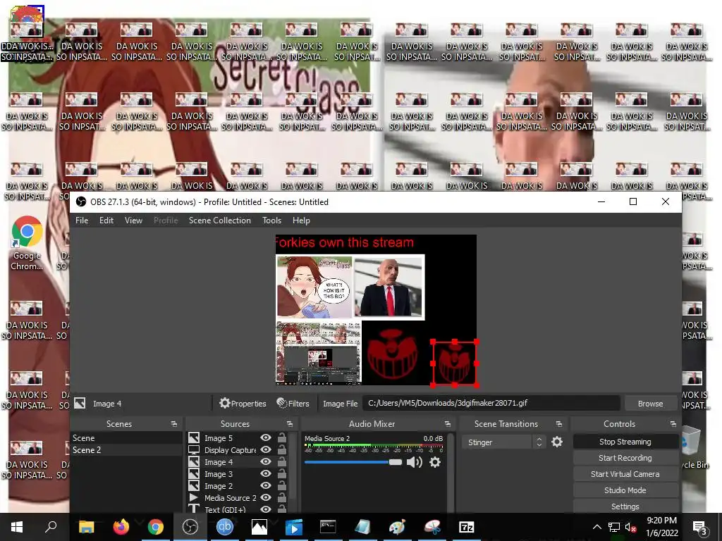Select Scene 2 in the Scenes list
722x541 pixels.
(x=126, y=450)
